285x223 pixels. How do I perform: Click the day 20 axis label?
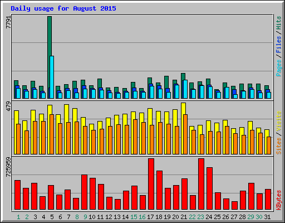tap(175, 217)
